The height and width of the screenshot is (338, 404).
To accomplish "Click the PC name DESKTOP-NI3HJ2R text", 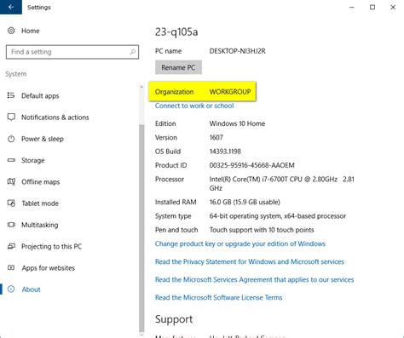I will point(238,51).
